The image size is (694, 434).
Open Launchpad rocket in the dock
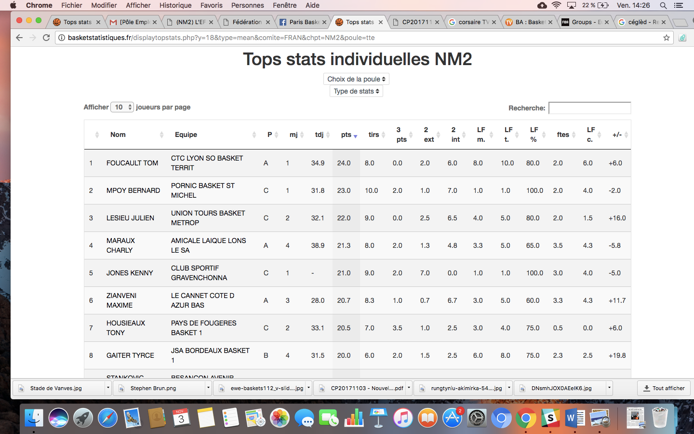click(83, 418)
